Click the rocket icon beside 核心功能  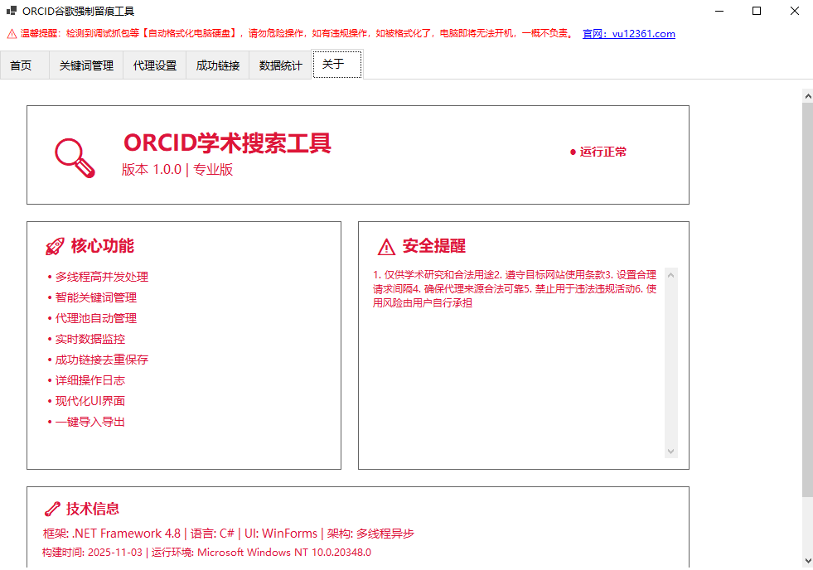tap(55, 246)
